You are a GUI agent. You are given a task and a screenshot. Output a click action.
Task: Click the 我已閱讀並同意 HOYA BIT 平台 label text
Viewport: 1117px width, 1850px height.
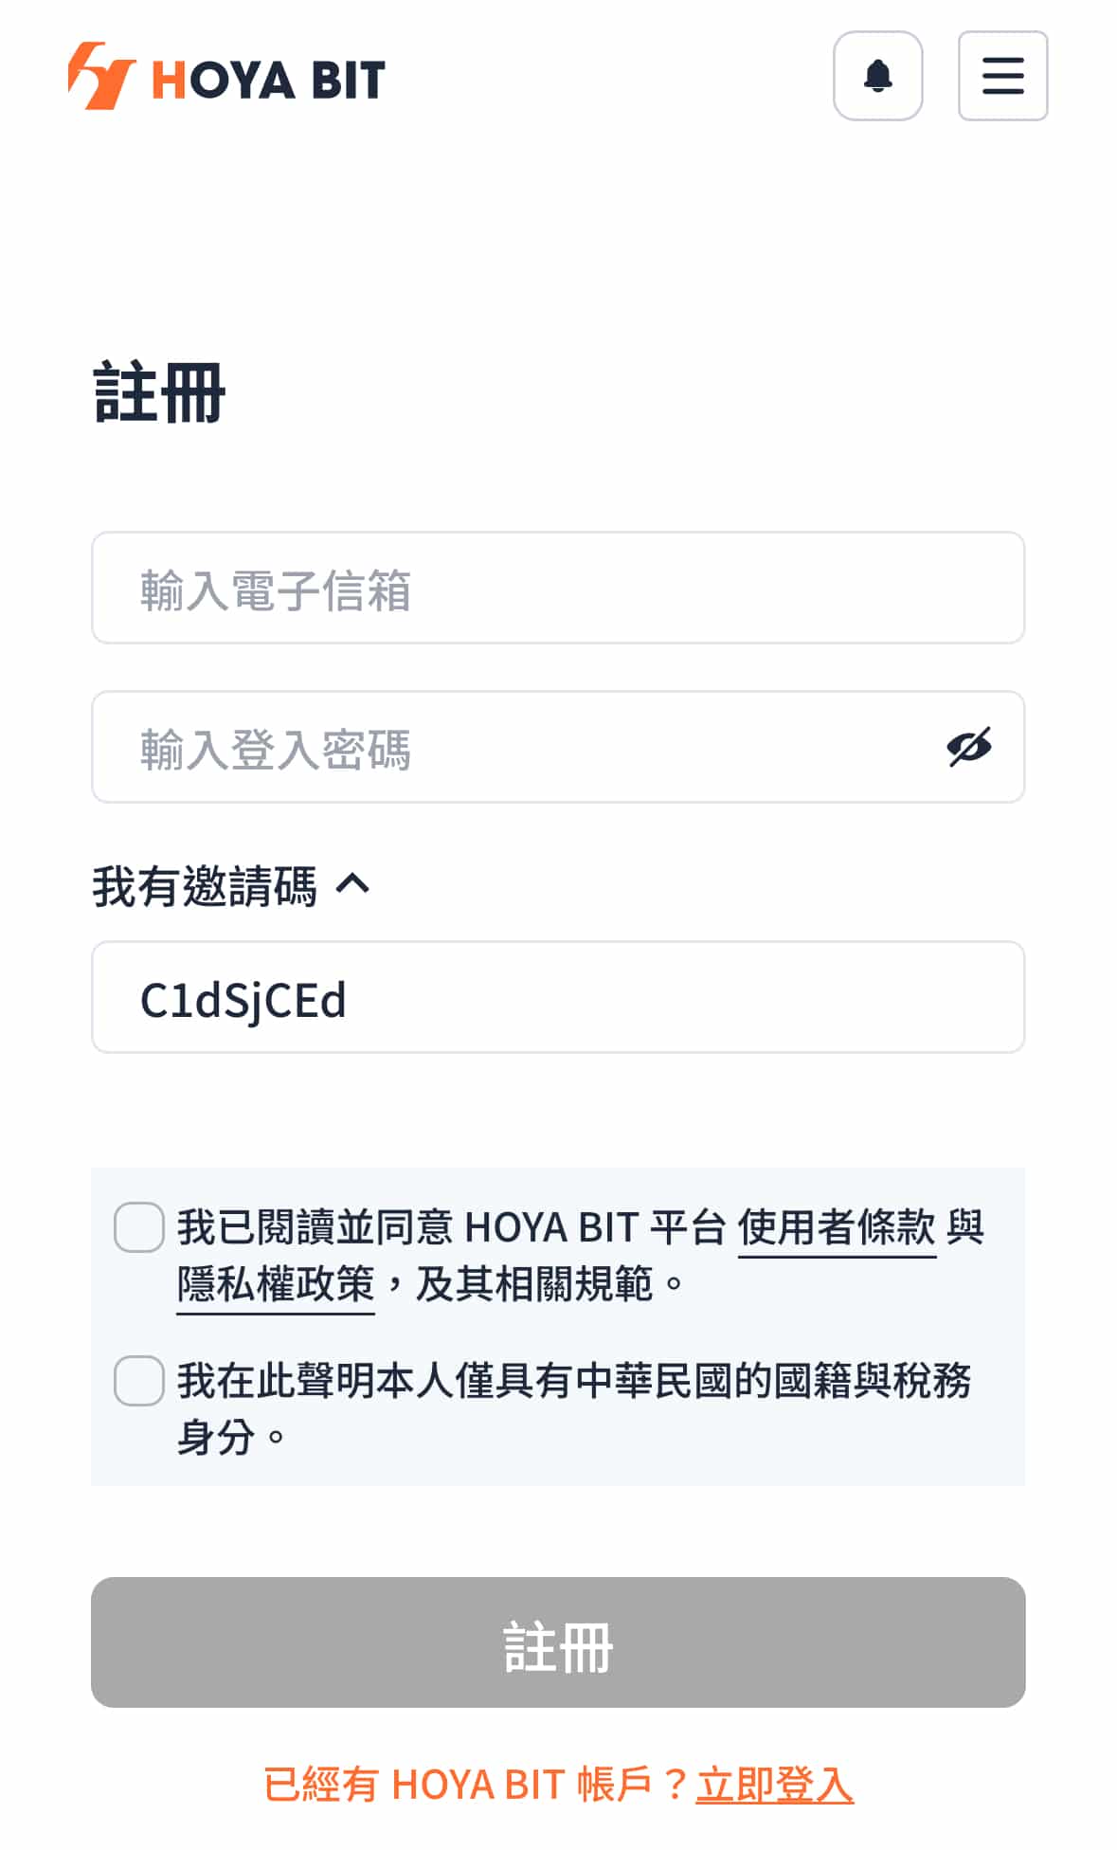tap(451, 1228)
